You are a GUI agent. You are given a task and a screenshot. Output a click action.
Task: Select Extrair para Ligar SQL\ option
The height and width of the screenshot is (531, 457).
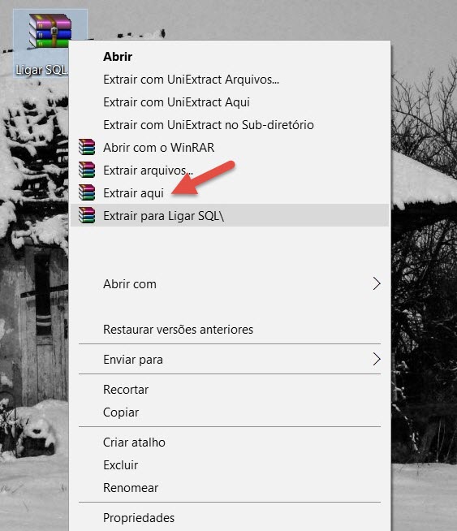click(230, 215)
